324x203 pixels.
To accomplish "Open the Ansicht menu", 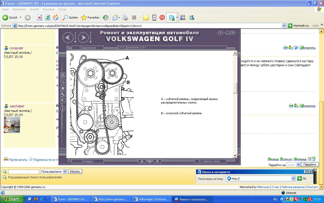I will point(34,9).
